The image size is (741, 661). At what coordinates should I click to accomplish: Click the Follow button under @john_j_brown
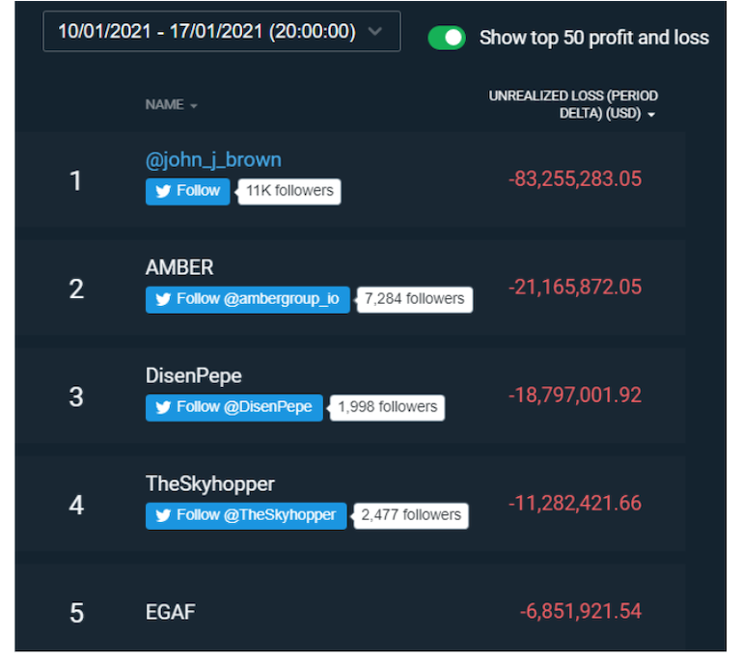(188, 191)
